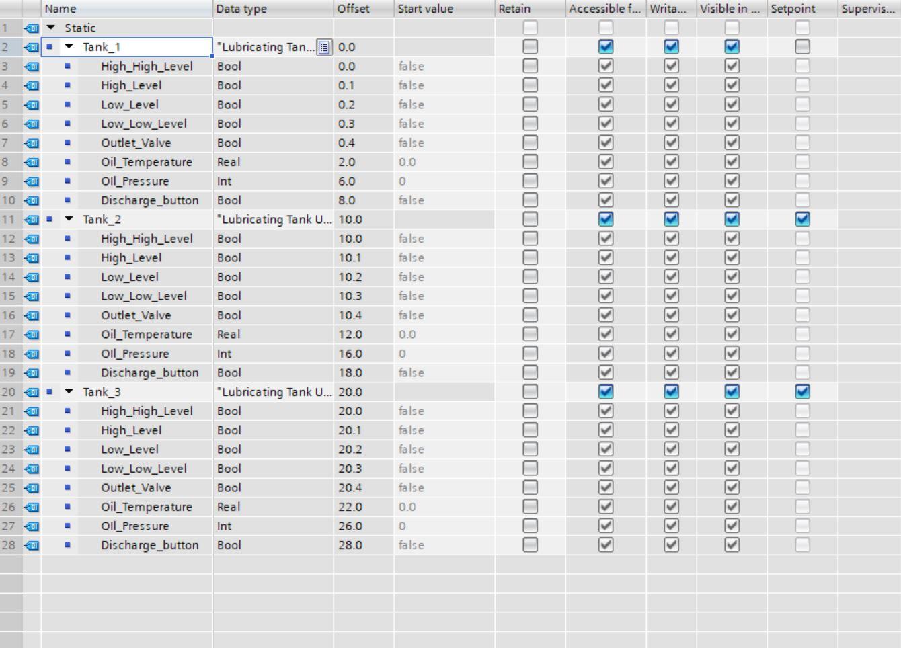The width and height of the screenshot is (901, 648).
Task: Click the Tank_3 "Lubricating Tank U..." data type cell
Action: (274, 392)
